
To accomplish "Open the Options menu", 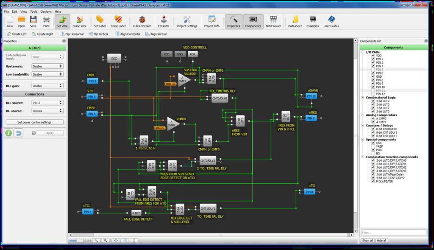I will click(46, 11).
